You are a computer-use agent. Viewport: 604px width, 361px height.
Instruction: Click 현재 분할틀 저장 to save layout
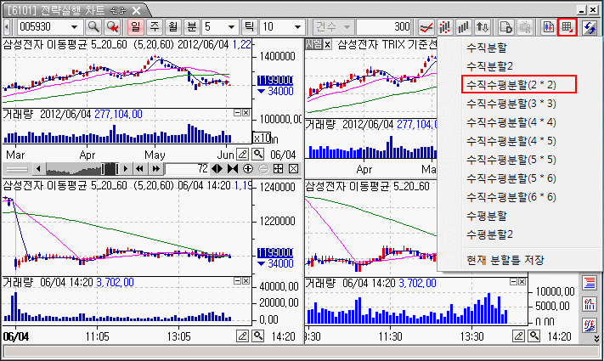pyautogui.click(x=505, y=259)
